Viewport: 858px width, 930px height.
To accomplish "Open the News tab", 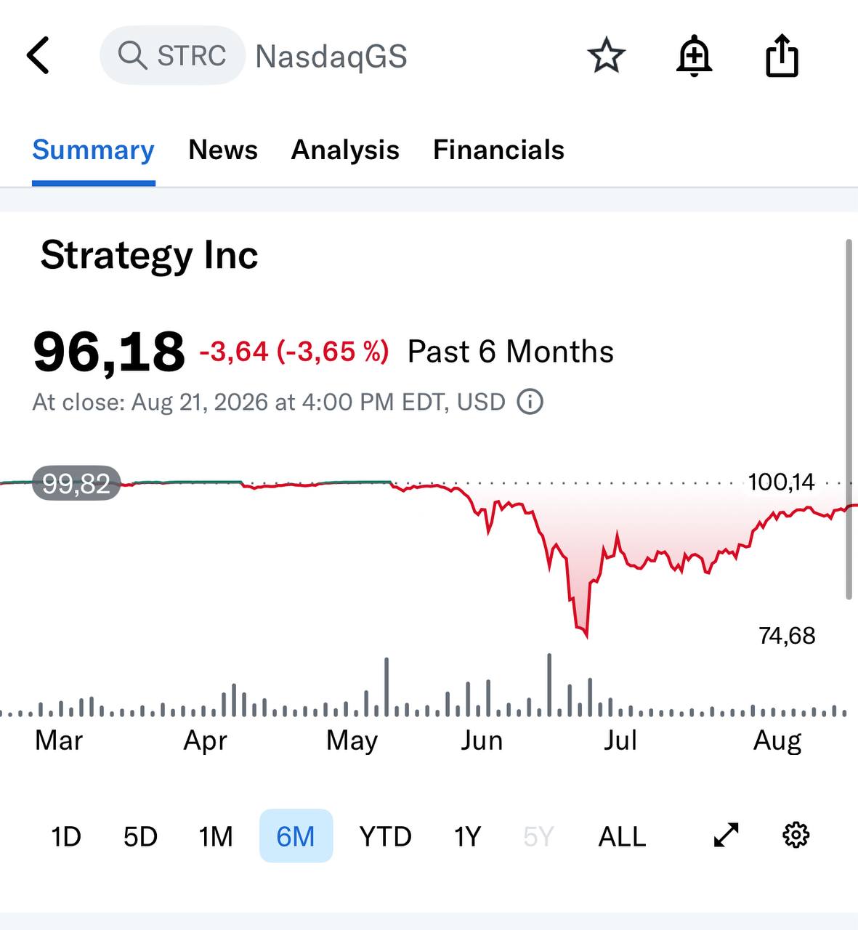I will click(223, 150).
